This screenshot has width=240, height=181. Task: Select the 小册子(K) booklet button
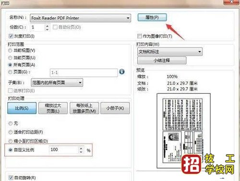[x=115, y=108]
